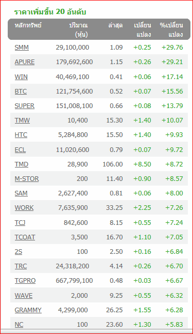Image resolution: width=193 pixels, height=334 pixels.
Task: Select the WIN ticker link
Action: click(21, 77)
